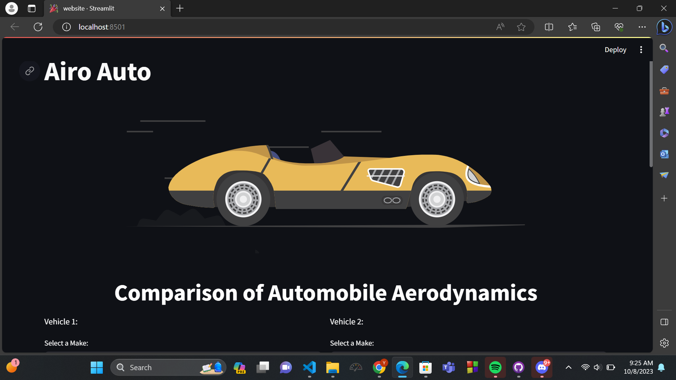676x380 pixels.
Task: Open Discord from the taskbar
Action: click(542, 367)
